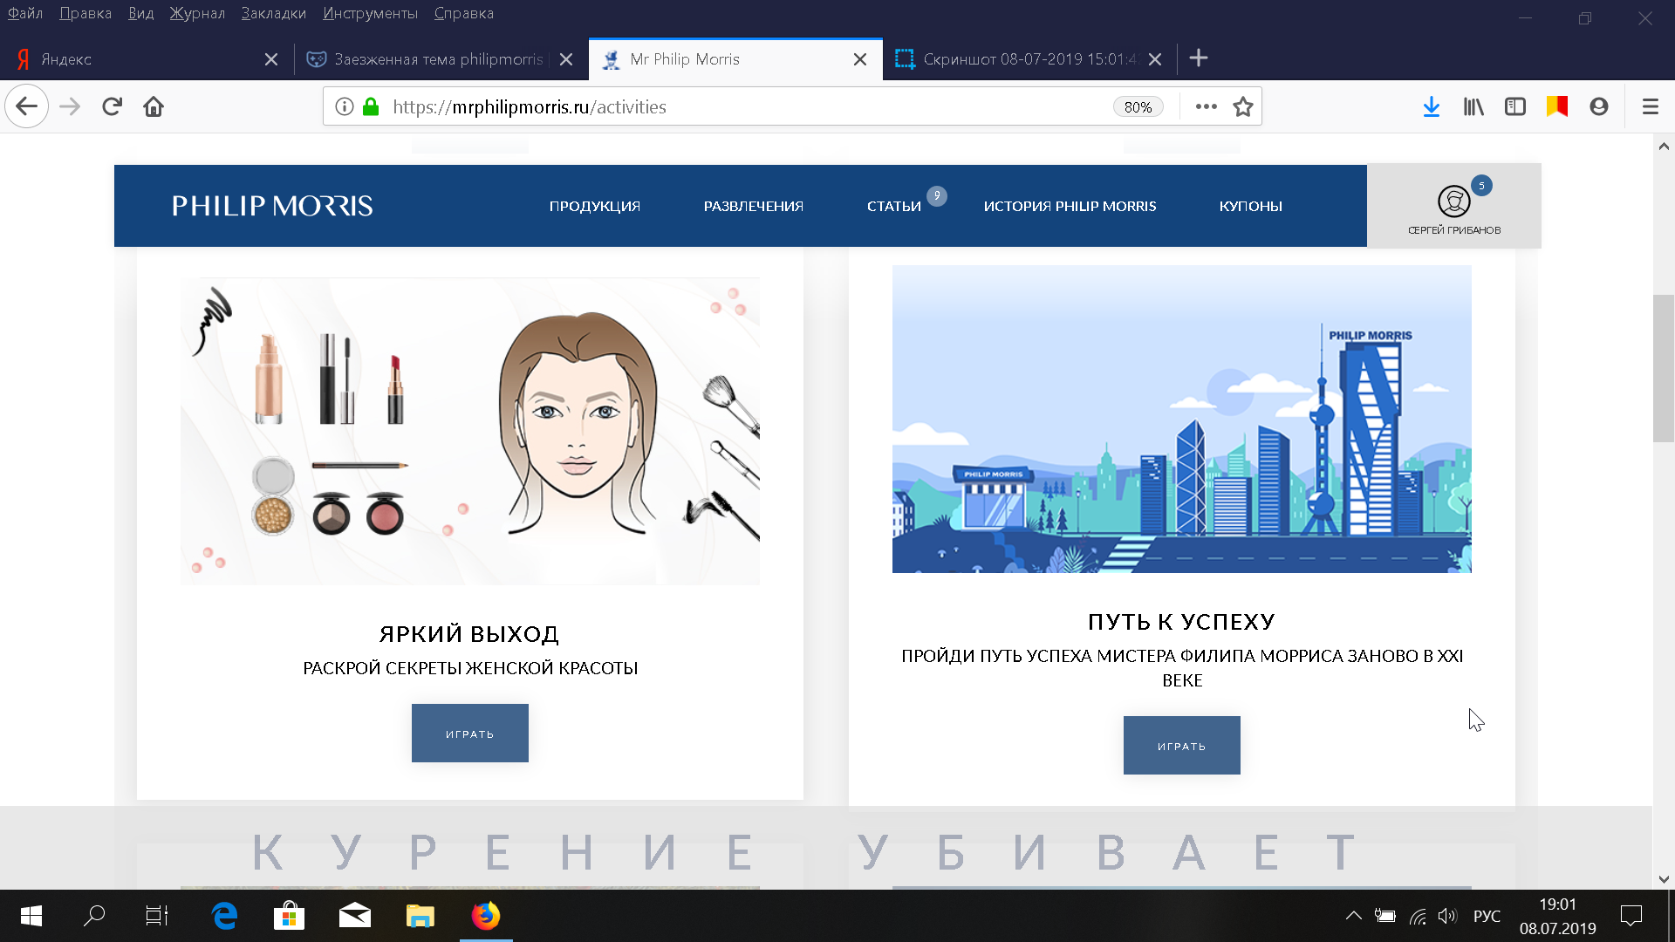Open the Инструменты menu
1675x942 pixels.
click(370, 13)
